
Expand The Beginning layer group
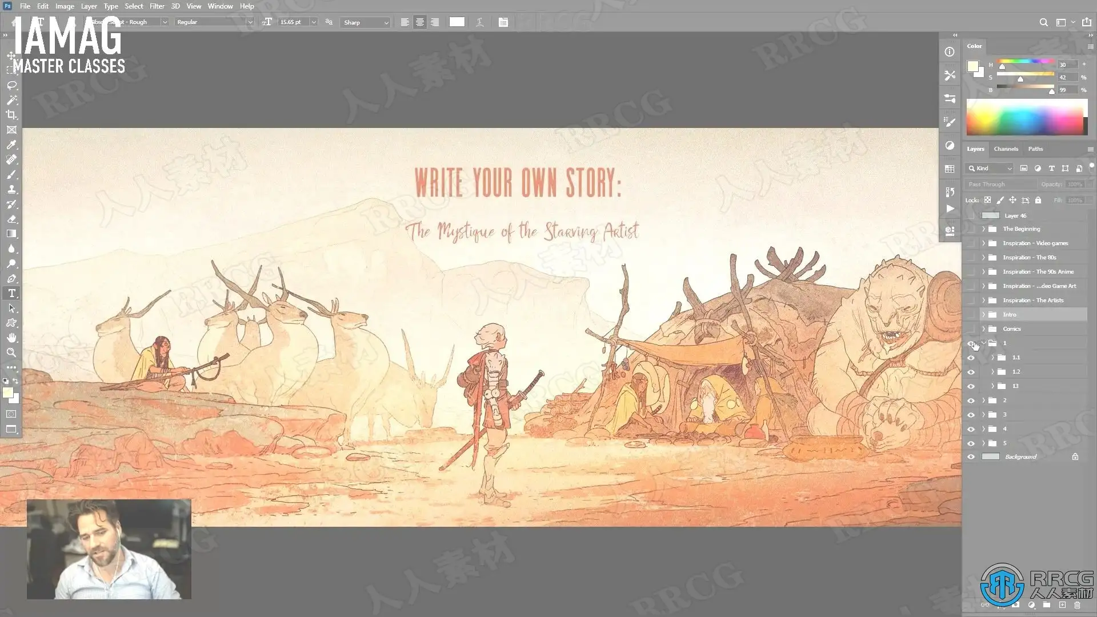click(x=984, y=229)
